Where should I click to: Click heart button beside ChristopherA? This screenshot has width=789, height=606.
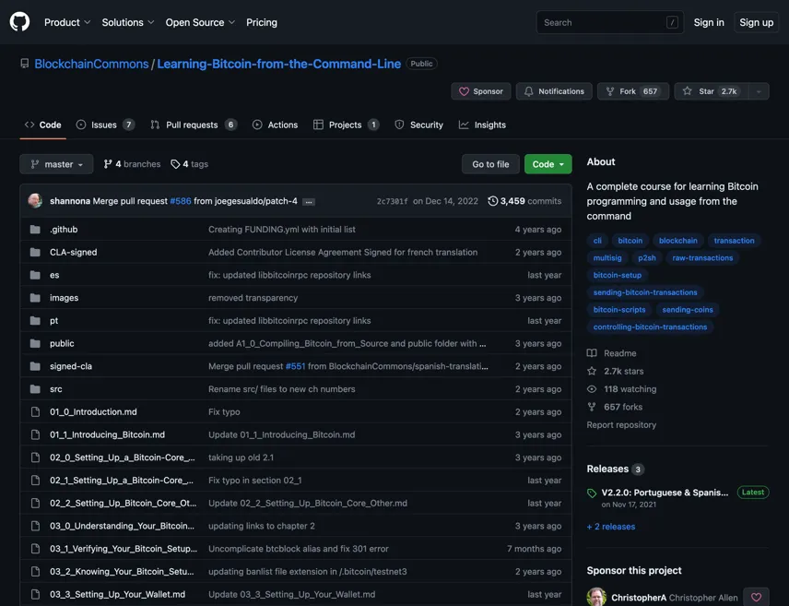pyautogui.click(x=757, y=598)
